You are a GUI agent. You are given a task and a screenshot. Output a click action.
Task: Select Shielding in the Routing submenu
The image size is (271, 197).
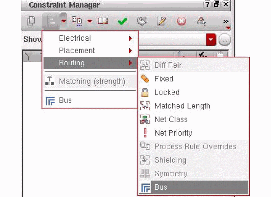194,160
